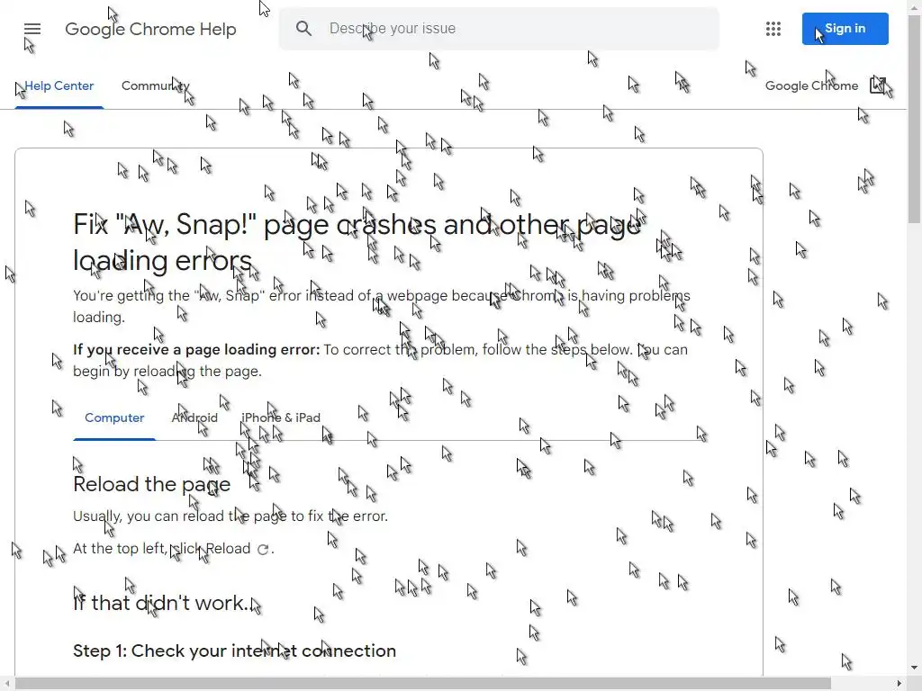This screenshot has height=691, width=922.
Task: Click the Google Chrome Help title
Action: (150, 29)
